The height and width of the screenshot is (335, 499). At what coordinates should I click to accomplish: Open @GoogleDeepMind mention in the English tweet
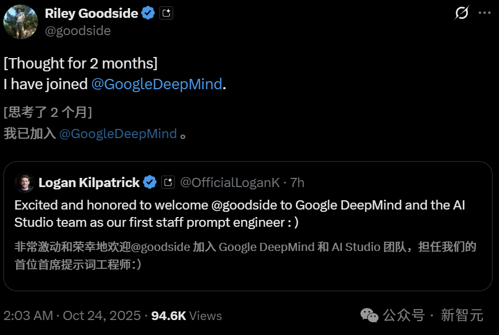click(157, 84)
